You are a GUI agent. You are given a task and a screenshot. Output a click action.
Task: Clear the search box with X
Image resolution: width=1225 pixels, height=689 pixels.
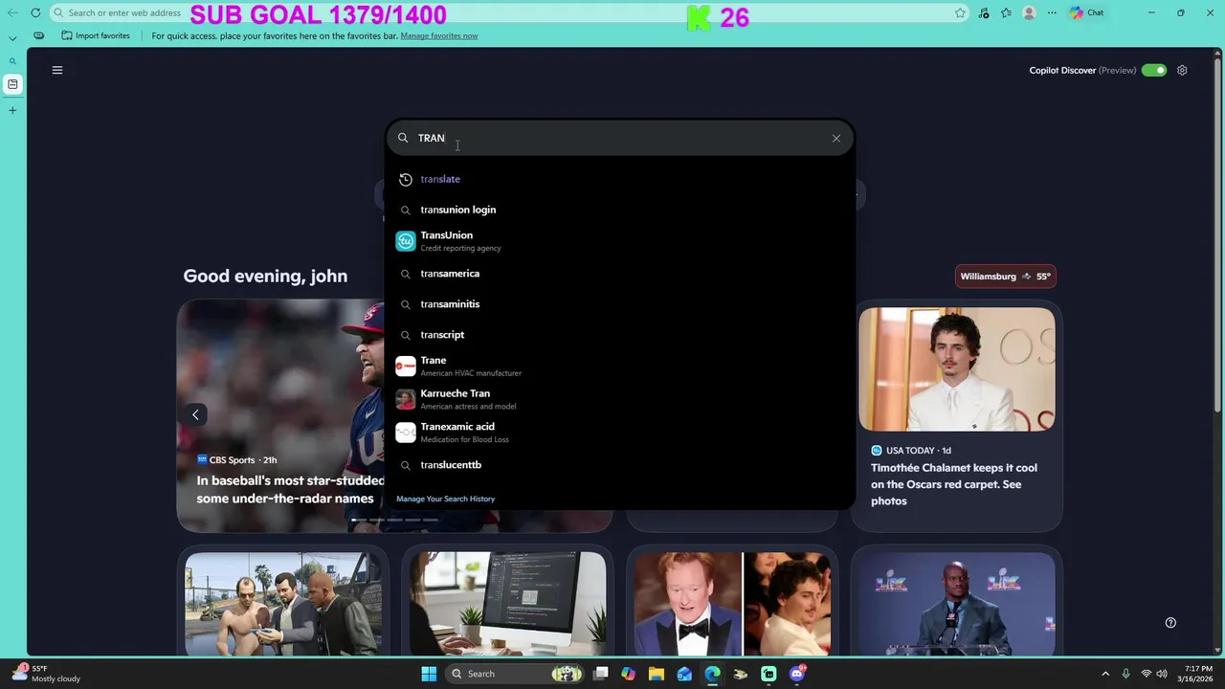[835, 138]
